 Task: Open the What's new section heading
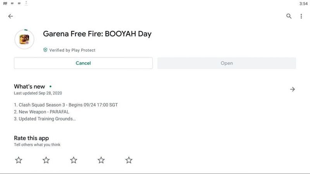click(x=29, y=87)
